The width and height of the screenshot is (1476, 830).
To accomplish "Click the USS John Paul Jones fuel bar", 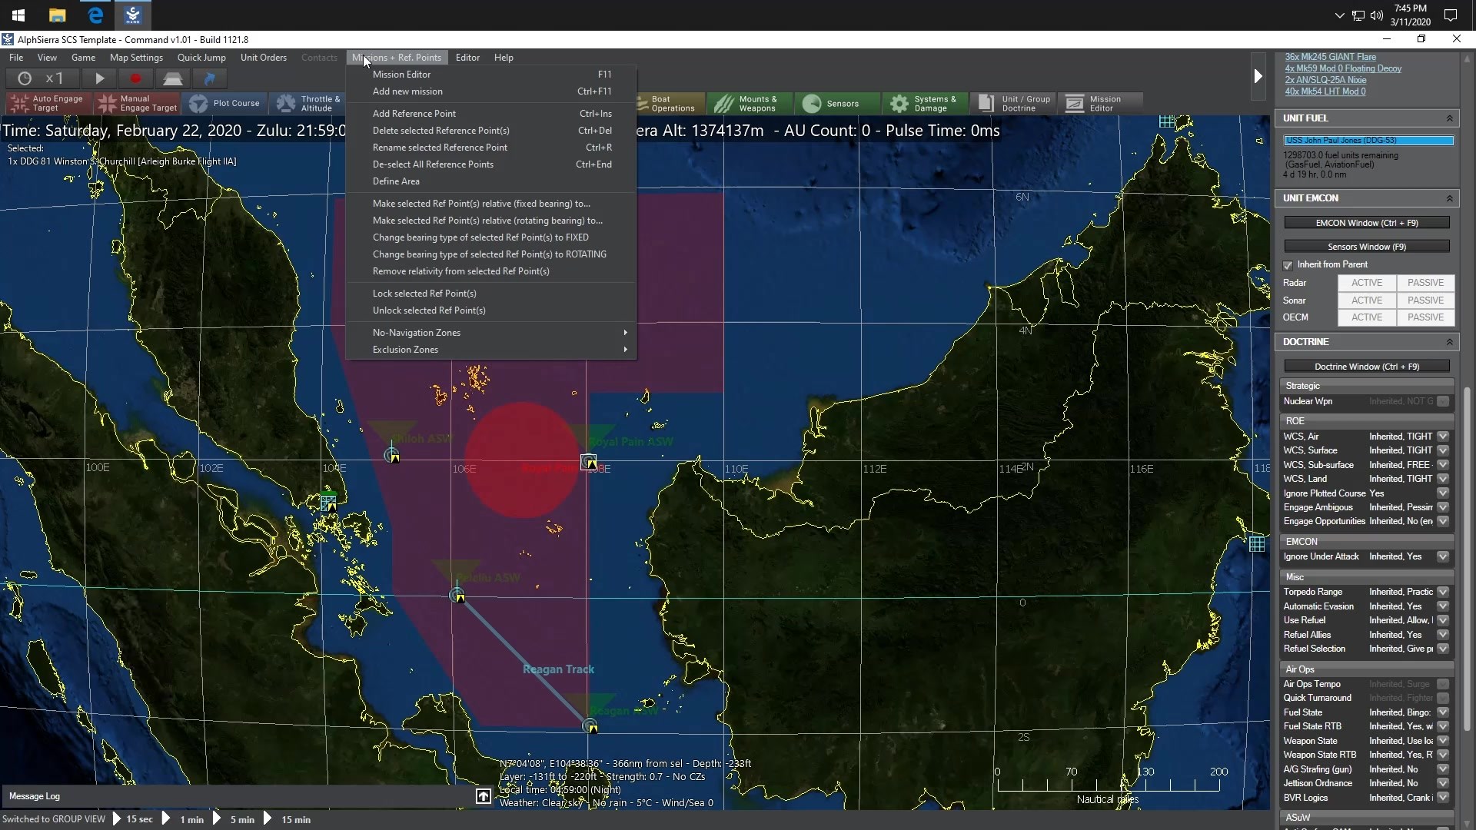I will point(1369,141).
